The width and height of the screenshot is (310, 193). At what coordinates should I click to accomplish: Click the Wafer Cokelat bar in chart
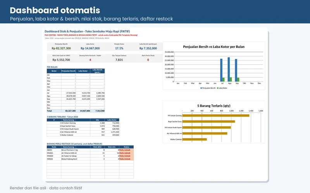(195, 139)
